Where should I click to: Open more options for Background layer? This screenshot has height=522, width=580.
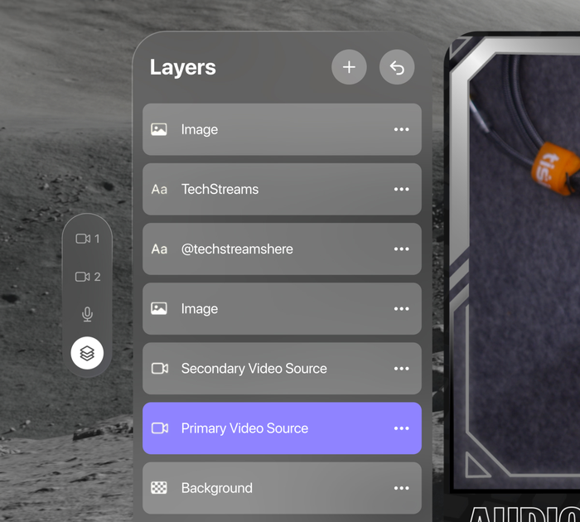coord(401,488)
